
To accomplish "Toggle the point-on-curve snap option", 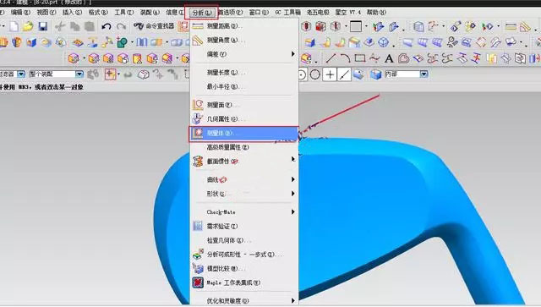I will coord(344,74).
